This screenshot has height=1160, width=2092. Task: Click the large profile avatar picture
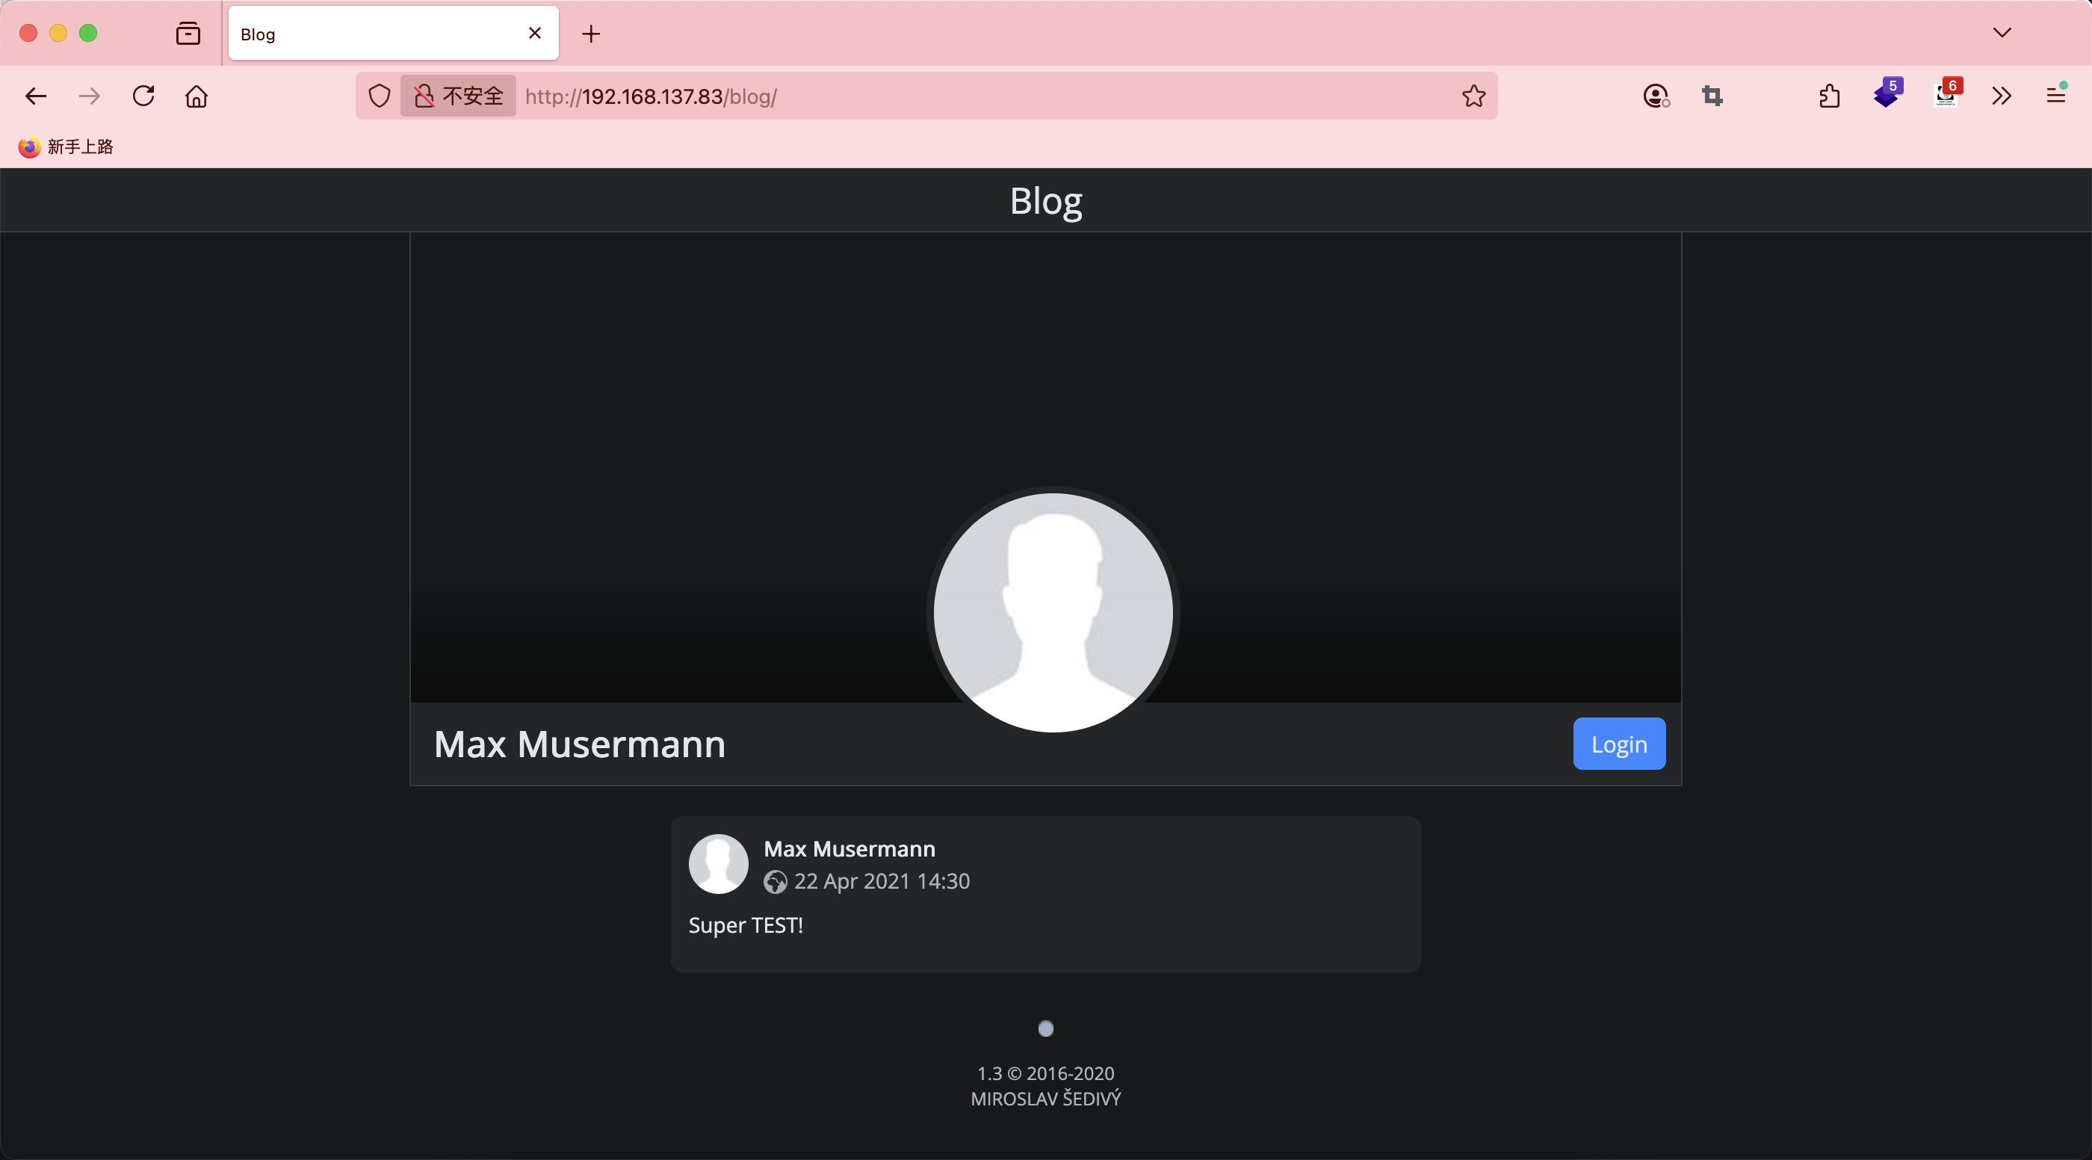coord(1053,611)
